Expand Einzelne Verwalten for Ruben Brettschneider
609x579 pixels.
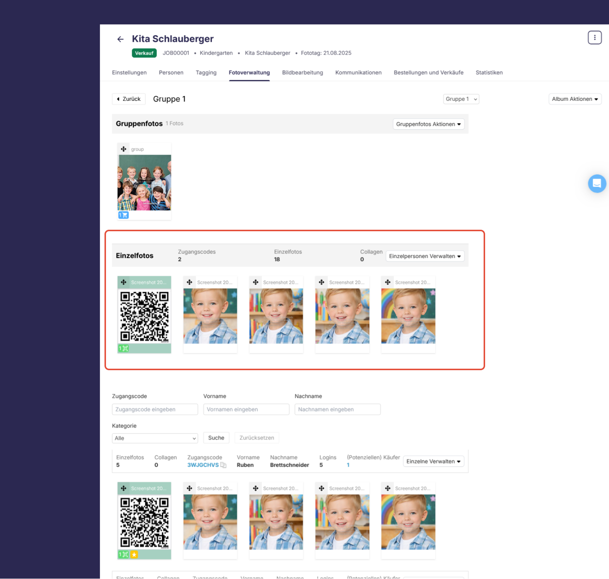pos(434,461)
